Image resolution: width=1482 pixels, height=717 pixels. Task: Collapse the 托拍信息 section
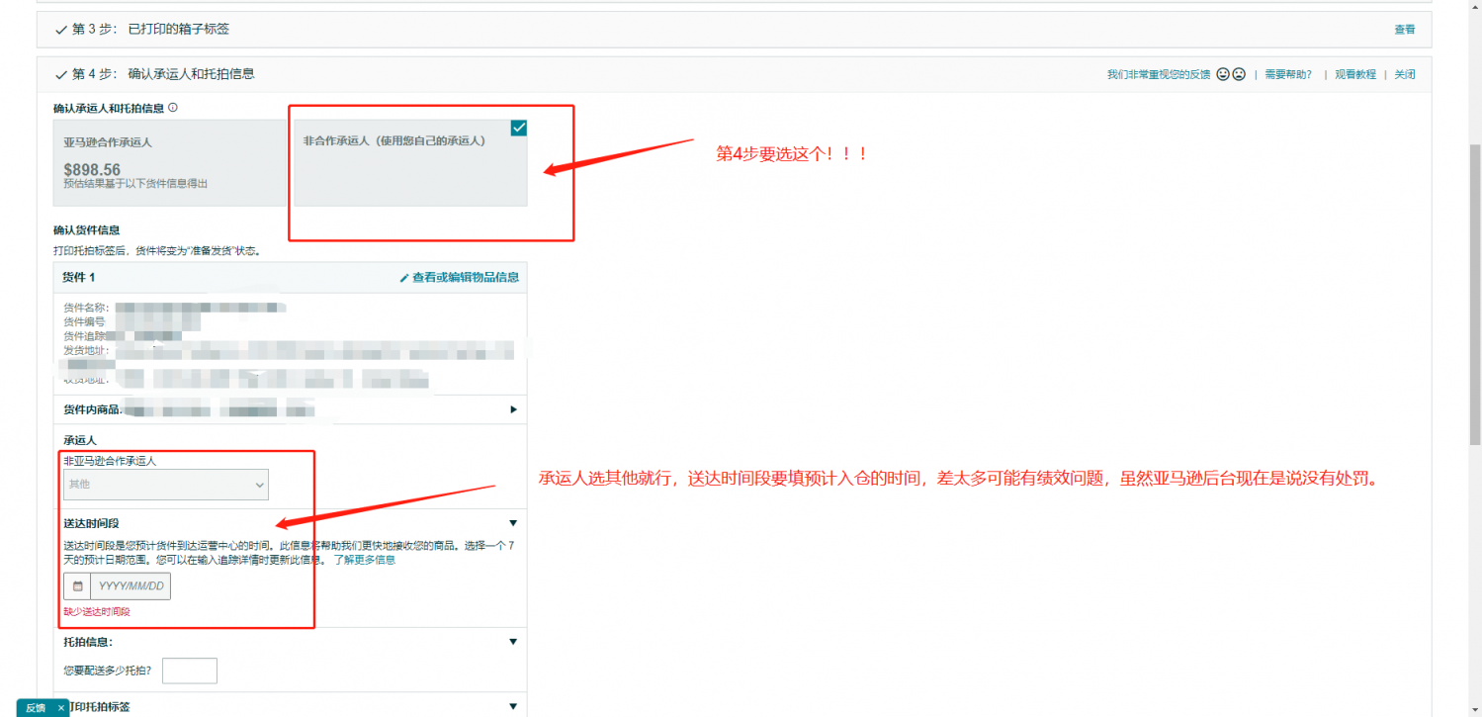pos(513,642)
